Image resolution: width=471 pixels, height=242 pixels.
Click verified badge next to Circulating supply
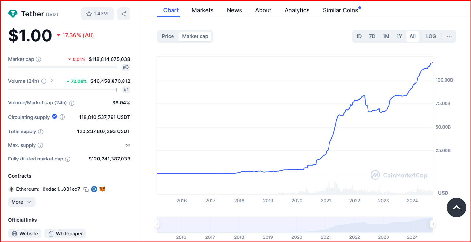[54, 117]
